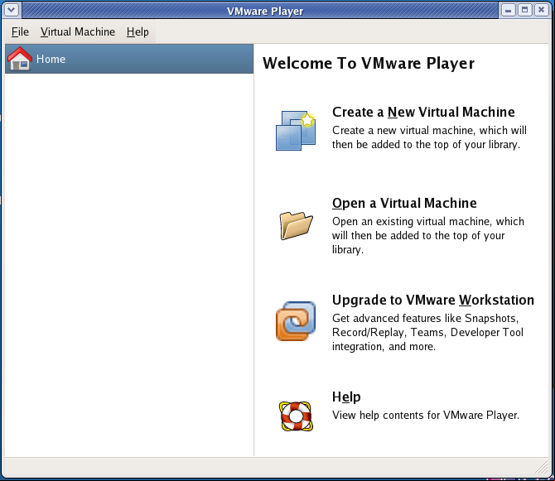
Task: Open the Virtual Machine menu
Action: 78,31
